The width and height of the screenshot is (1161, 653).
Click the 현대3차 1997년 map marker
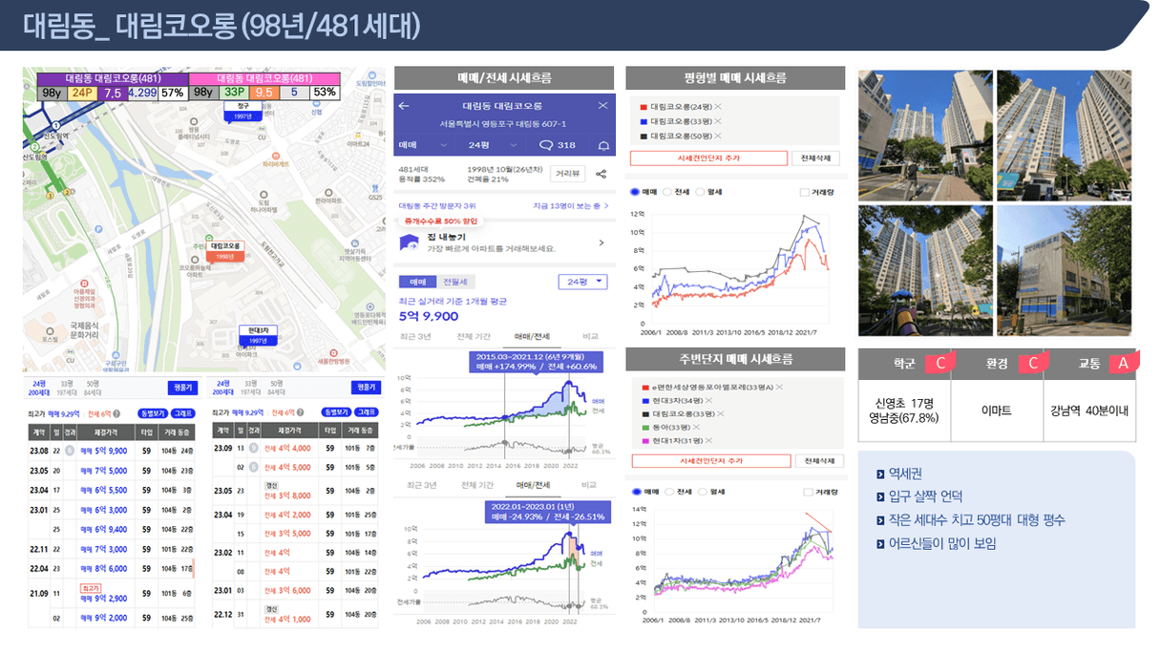[258, 335]
